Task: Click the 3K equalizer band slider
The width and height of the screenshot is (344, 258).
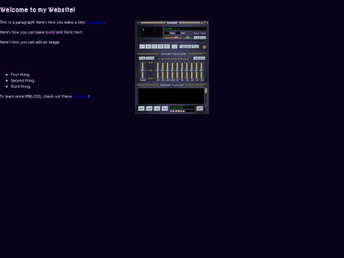Action: point(182,71)
